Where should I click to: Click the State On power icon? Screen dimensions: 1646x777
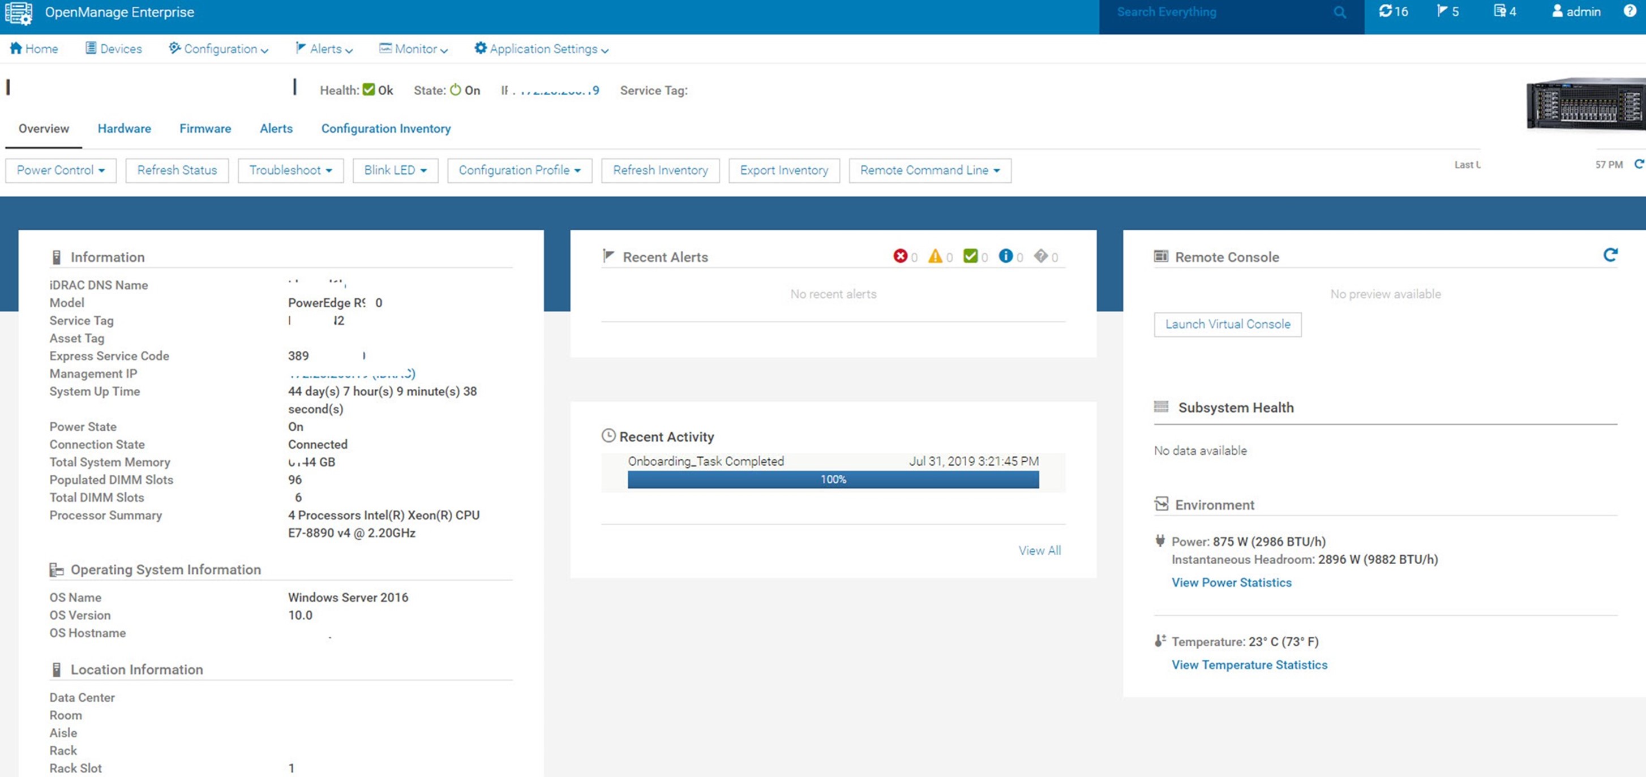(455, 89)
